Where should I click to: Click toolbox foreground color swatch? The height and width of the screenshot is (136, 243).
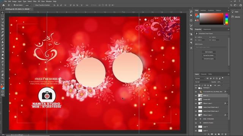(x=2, y=87)
